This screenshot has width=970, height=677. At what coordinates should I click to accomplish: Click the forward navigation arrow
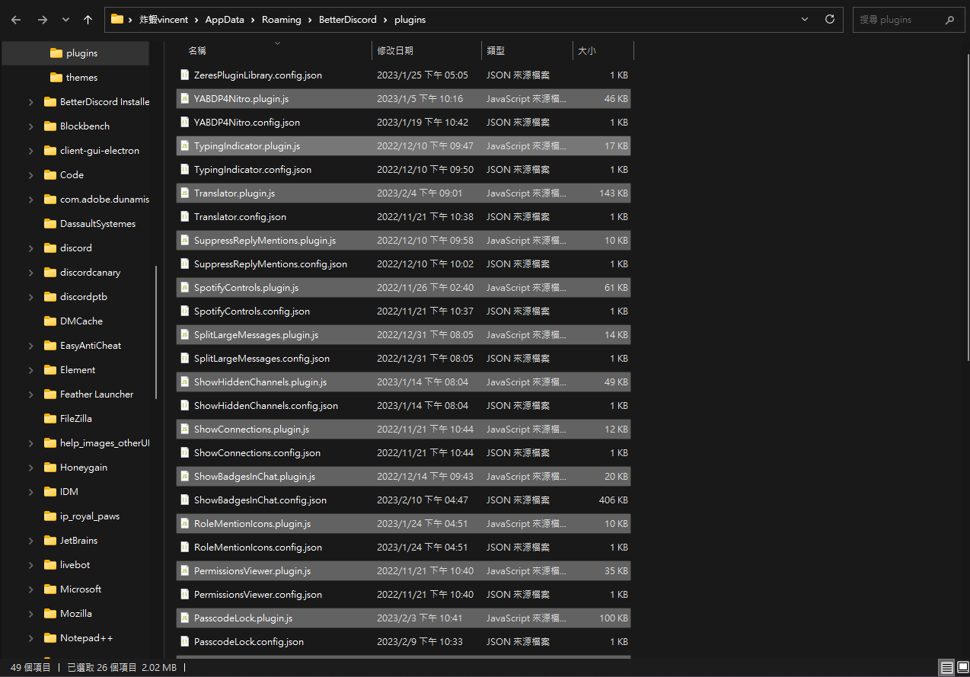click(43, 19)
